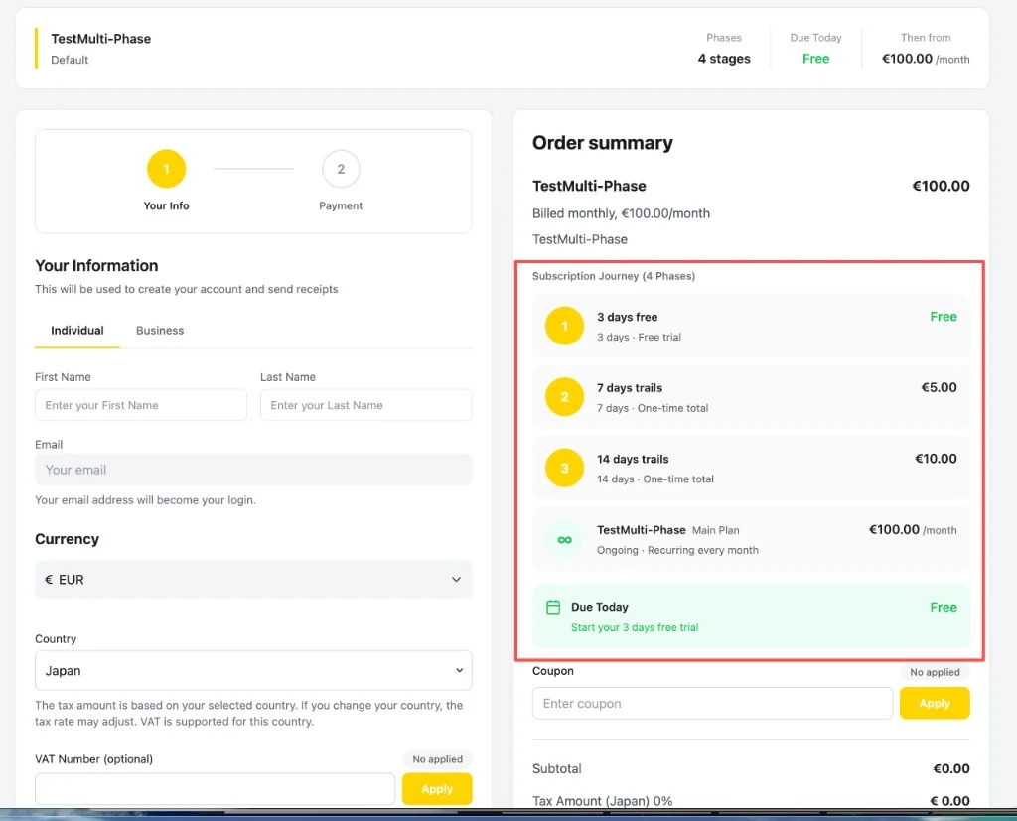
Task: Click 7 days · One-time total subtitle
Action: (x=652, y=408)
